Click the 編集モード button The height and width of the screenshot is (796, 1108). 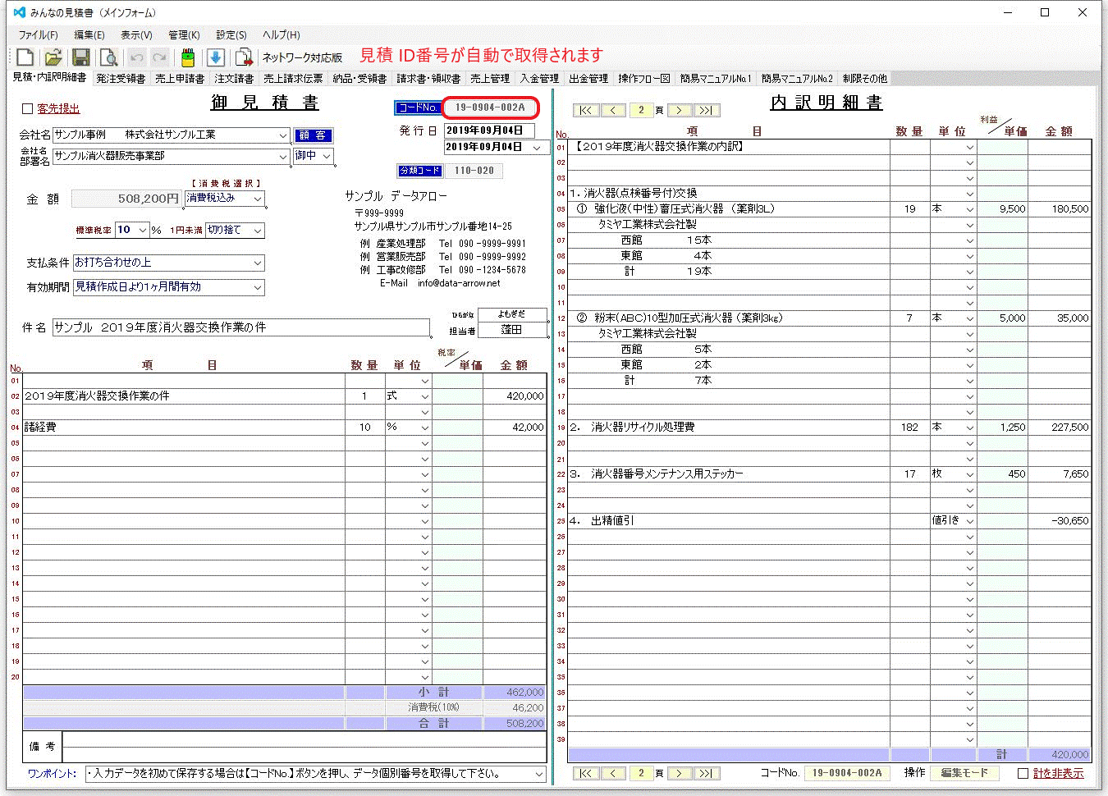point(964,773)
